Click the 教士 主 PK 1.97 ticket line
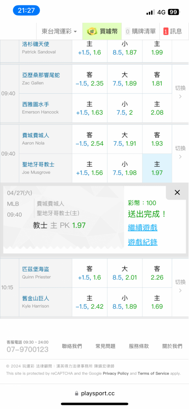Viewport: 189px width, 409px height. (x=59, y=225)
